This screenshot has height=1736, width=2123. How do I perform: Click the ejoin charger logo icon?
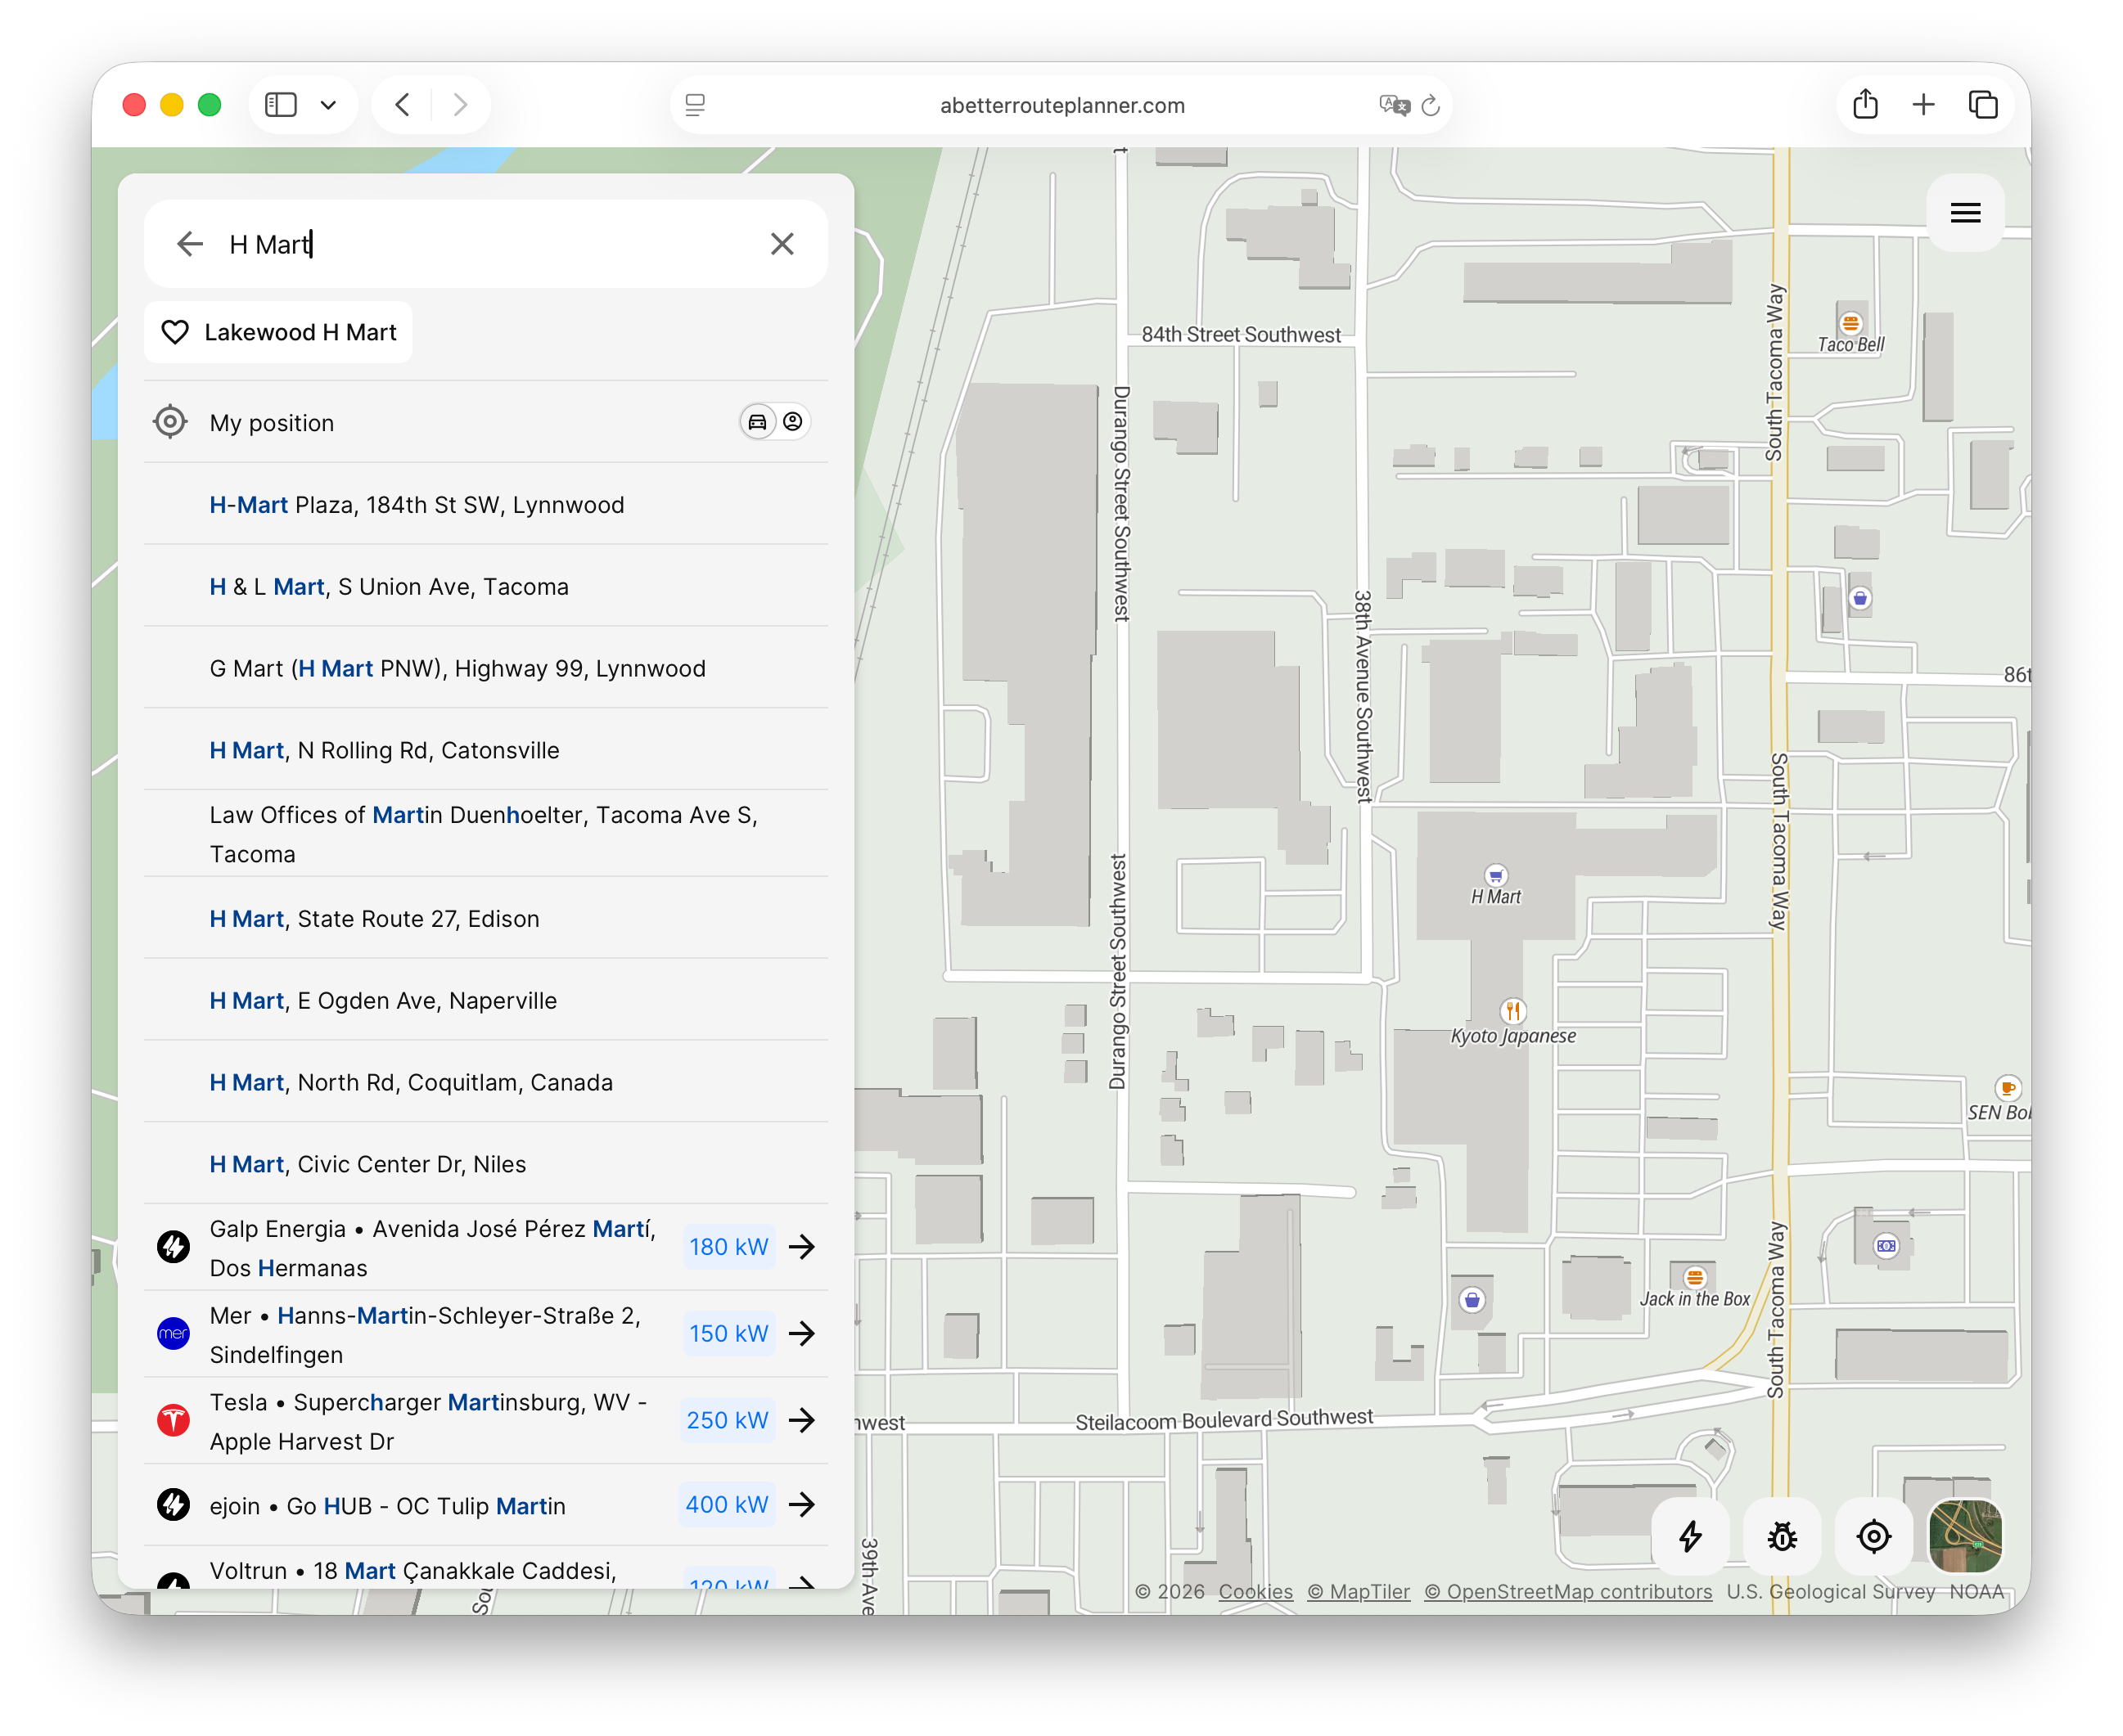174,1505
